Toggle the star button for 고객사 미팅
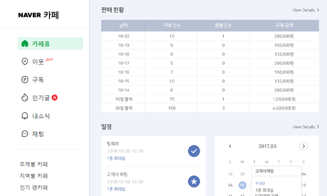The image size is (327, 196). coord(194,181)
